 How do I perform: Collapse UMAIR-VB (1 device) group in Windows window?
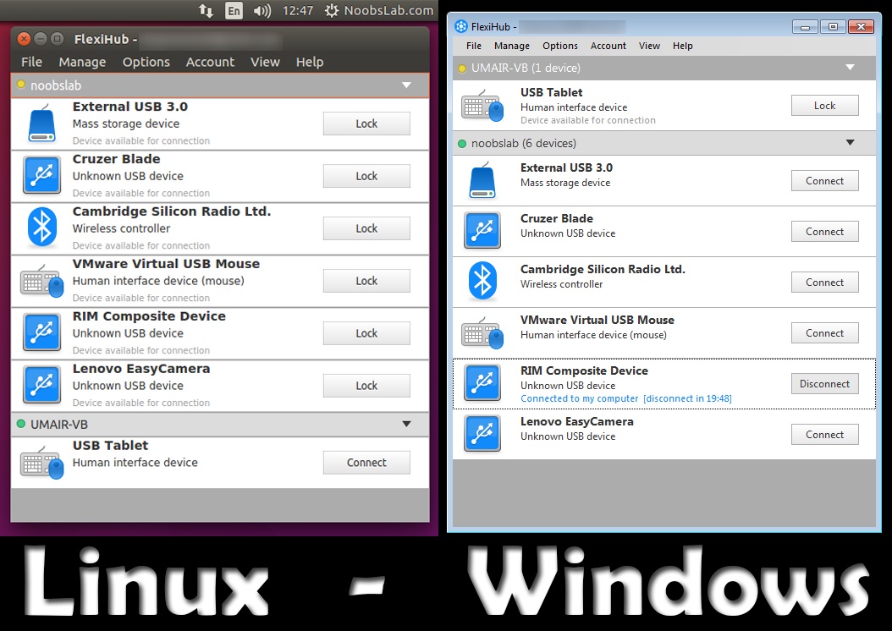[x=850, y=68]
